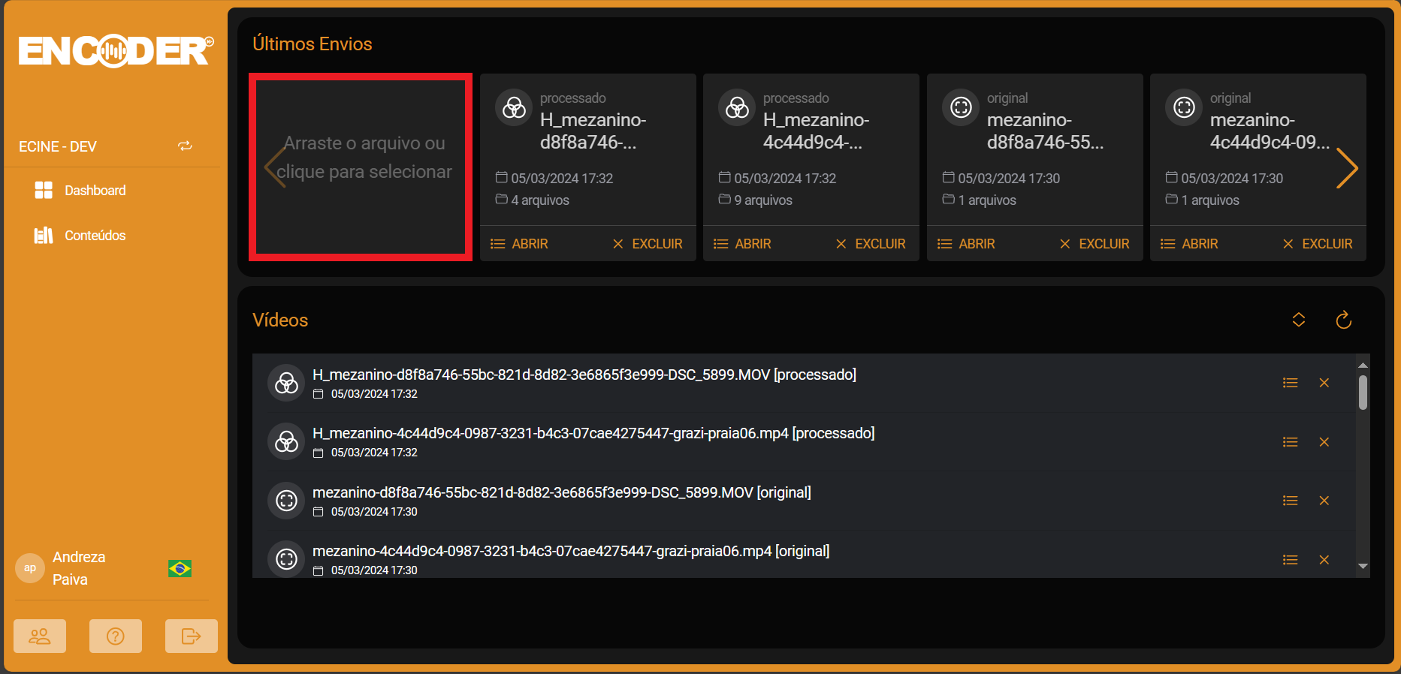Click original icon of mezanino-4c44d9c4 video row
This screenshot has height=674, width=1401.
coord(286,559)
